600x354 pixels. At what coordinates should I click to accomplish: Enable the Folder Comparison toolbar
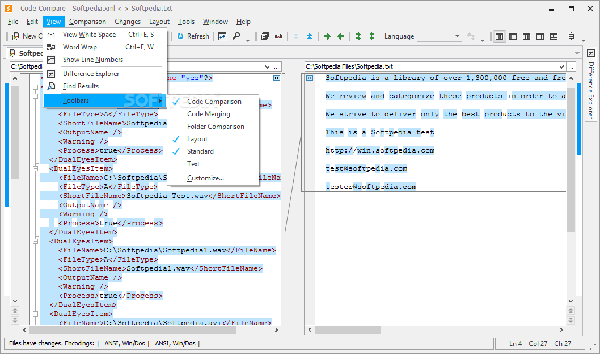coord(213,127)
